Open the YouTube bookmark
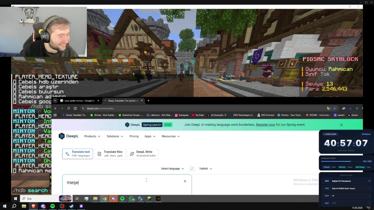This screenshot has width=374, height=210. click(198, 115)
